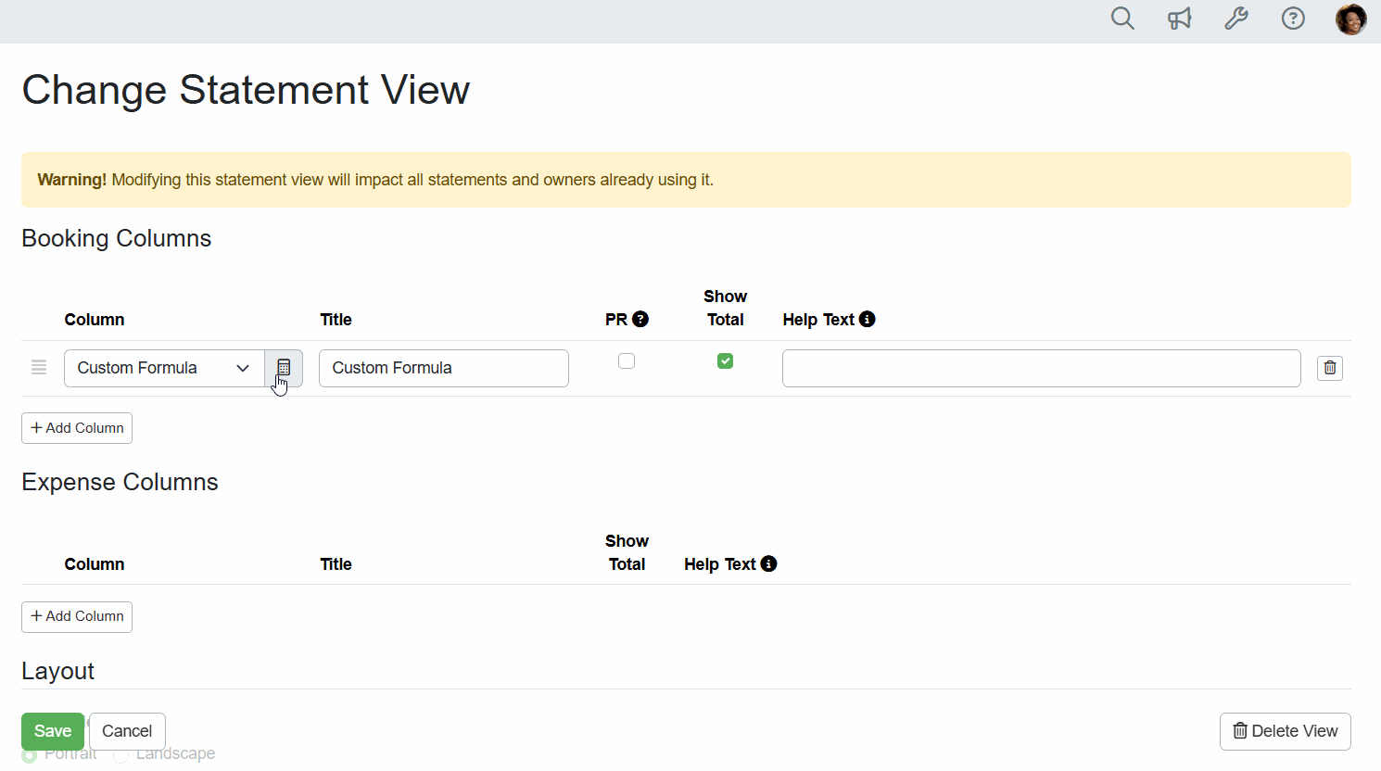Click the Delete View button

[1285, 731]
